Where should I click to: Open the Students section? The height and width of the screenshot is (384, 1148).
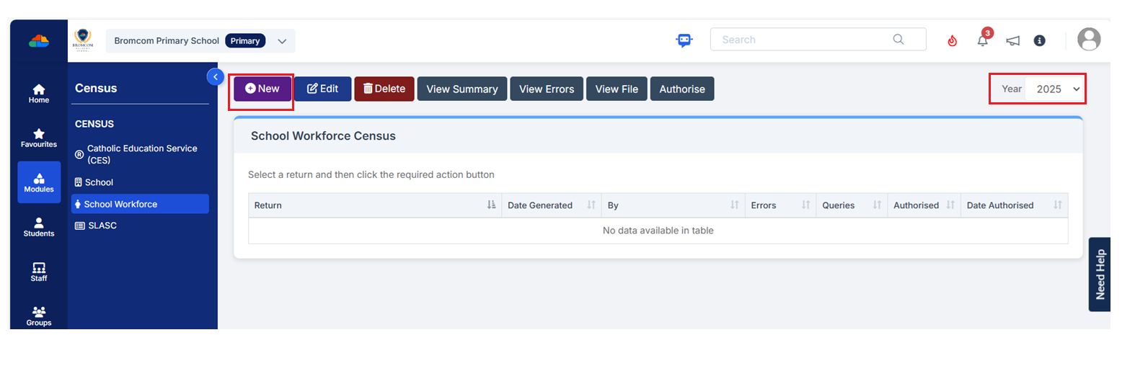[x=39, y=227]
